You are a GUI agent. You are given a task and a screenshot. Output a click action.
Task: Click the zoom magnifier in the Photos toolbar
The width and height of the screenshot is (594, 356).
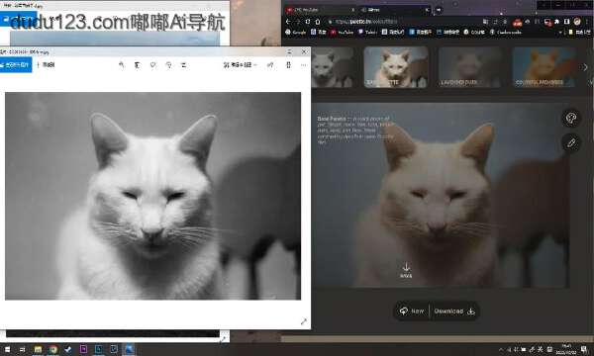[122, 65]
